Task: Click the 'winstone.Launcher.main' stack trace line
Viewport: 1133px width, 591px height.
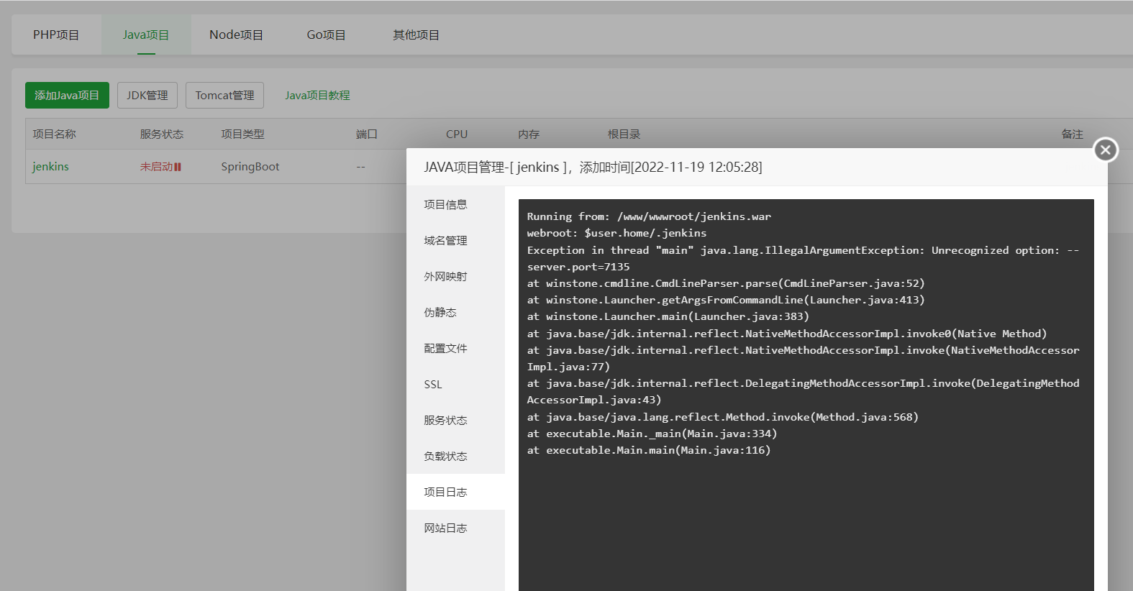Action: (668, 316)
